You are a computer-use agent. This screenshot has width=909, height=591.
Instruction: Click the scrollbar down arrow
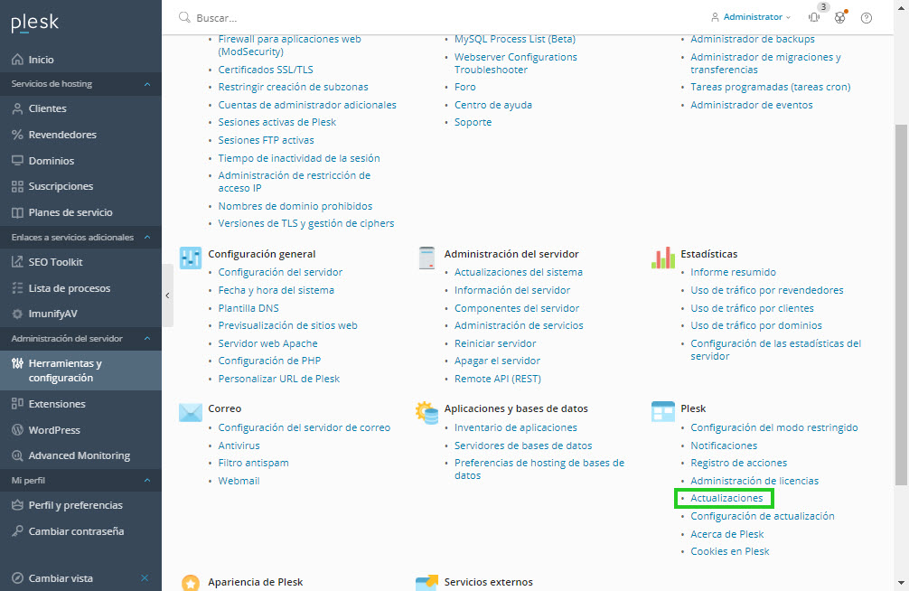click(x=901, y=583)
